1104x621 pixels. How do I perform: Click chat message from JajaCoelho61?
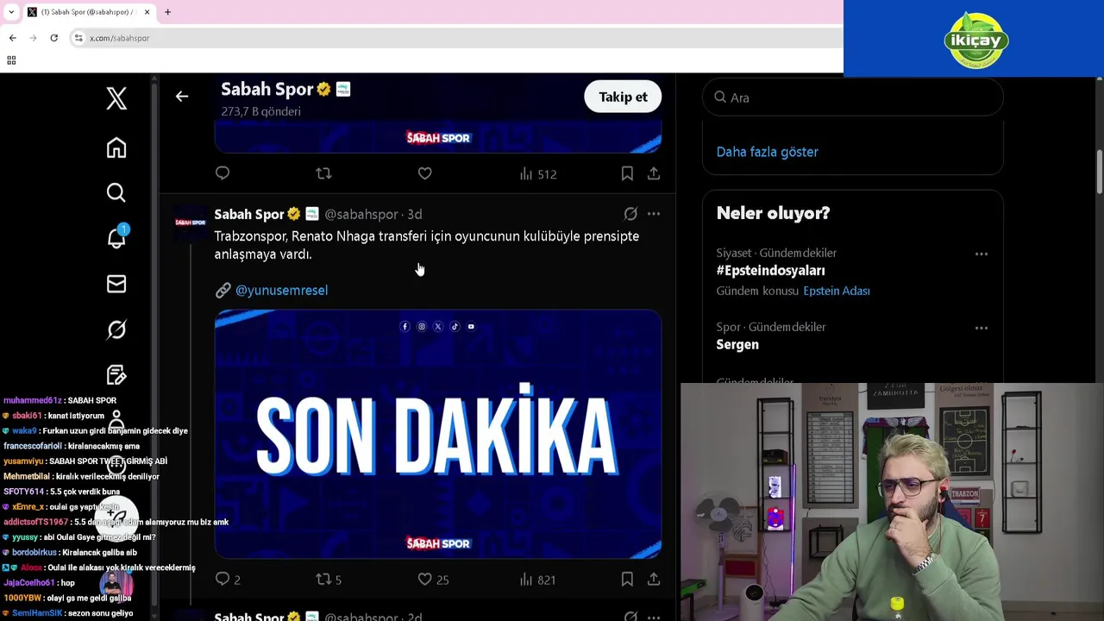[x=39, y=583]
